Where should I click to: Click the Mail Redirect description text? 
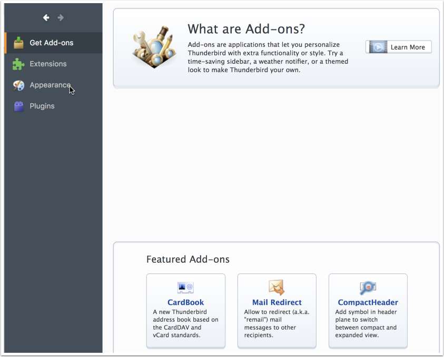(x=277, y=323)
